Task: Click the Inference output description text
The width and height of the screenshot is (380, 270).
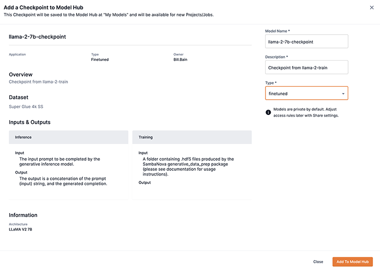Action: point(63,181)
